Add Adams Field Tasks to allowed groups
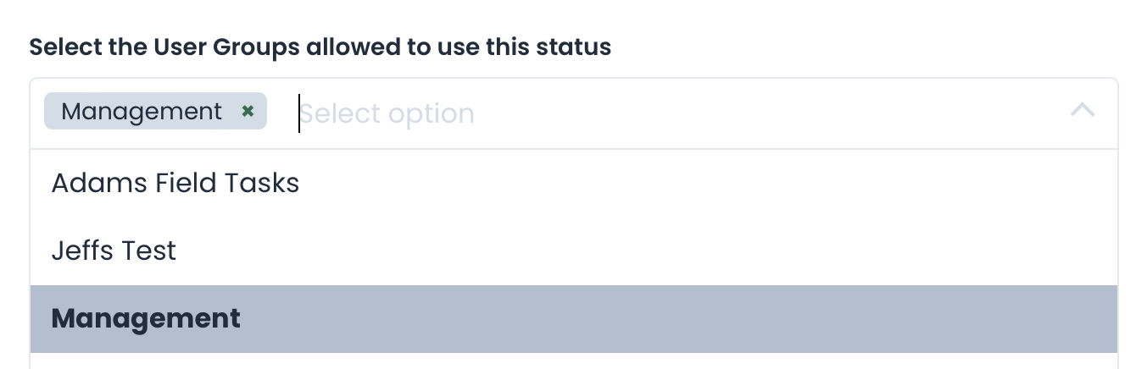This screenshot has width=1136, height=369. (175, 183)
